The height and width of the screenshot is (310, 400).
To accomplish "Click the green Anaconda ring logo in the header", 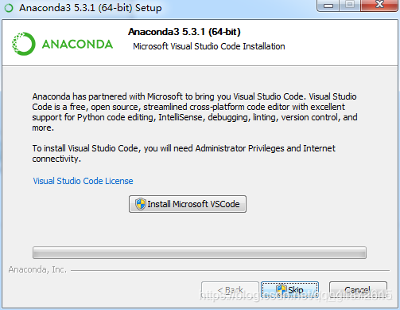I will click(x=24, y=44).
